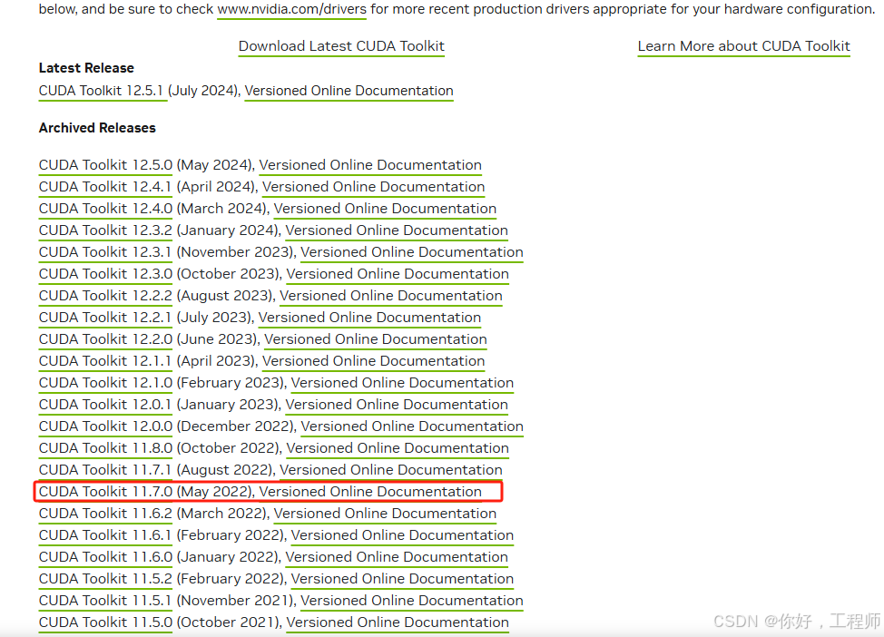Click CUDA Toolkit 12.2.1 link
The image size is (884, 637).
pos(105,318)
